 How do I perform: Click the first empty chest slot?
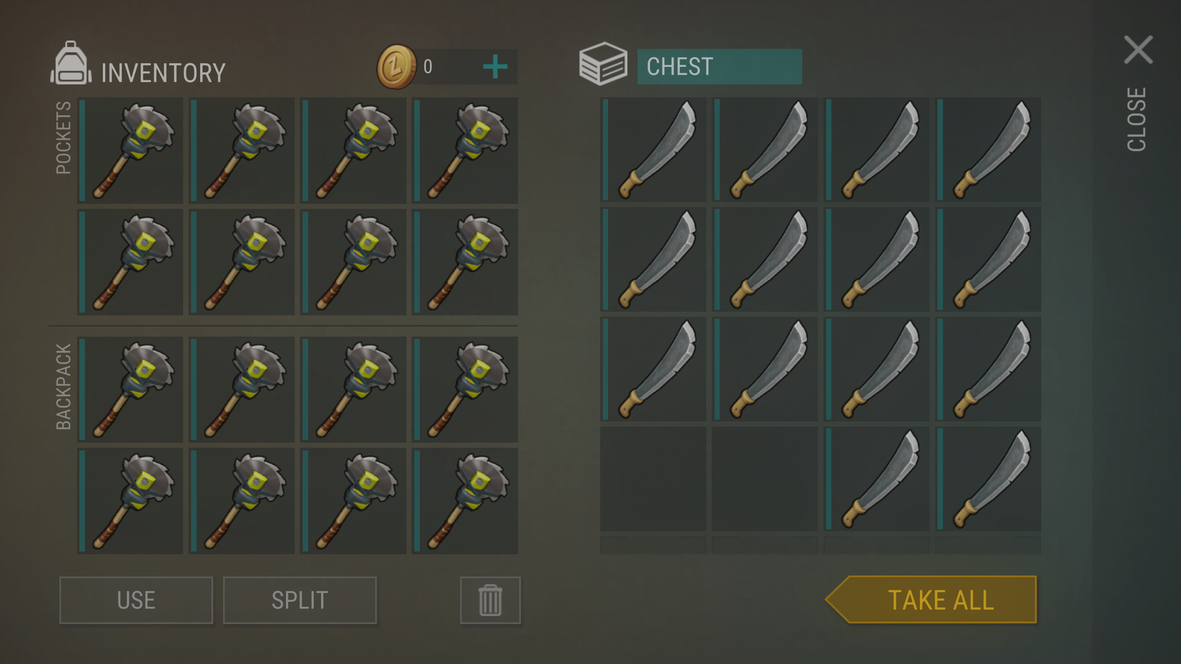(653, 479)
